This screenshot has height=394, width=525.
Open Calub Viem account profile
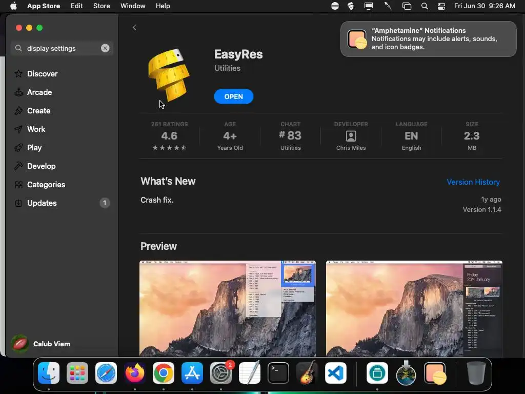pos(41,344)
